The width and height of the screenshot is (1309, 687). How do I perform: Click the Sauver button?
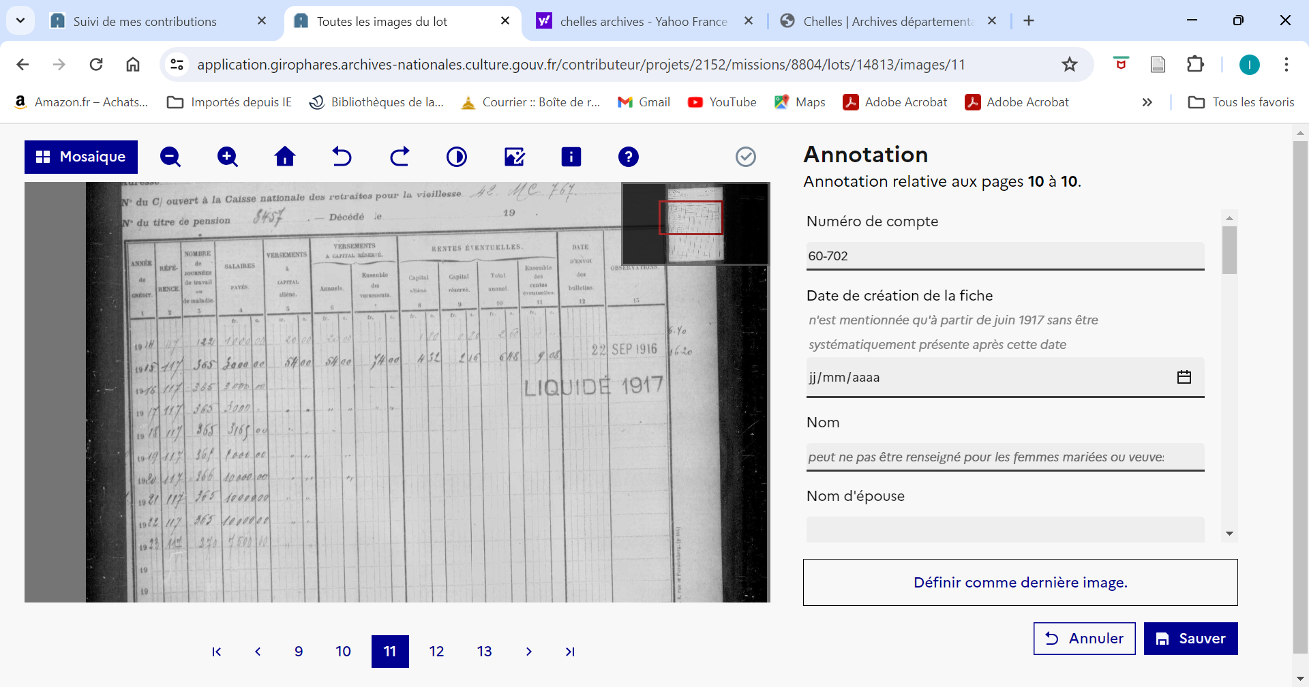click(x=1190, y=639)
